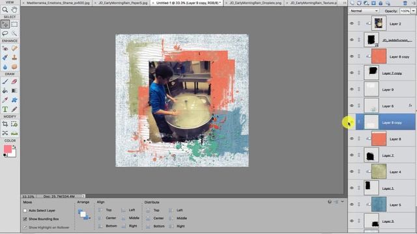Show more document tabs overflow arrow
The image size is (417, 234).
click(345, 3)
